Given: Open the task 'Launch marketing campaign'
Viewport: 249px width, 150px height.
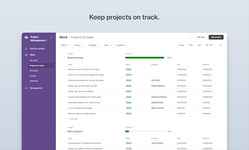Looking at the screenshot, I should [80, 108].
